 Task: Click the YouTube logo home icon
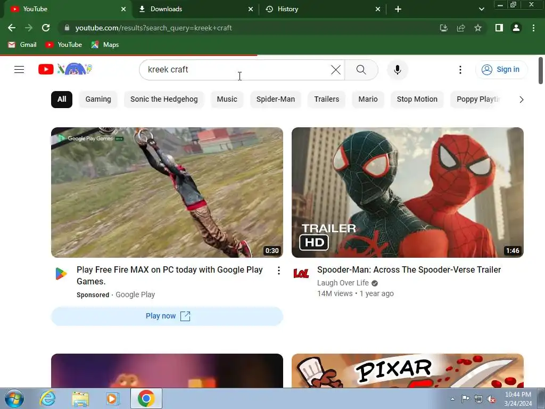click(x=65, y=69)
